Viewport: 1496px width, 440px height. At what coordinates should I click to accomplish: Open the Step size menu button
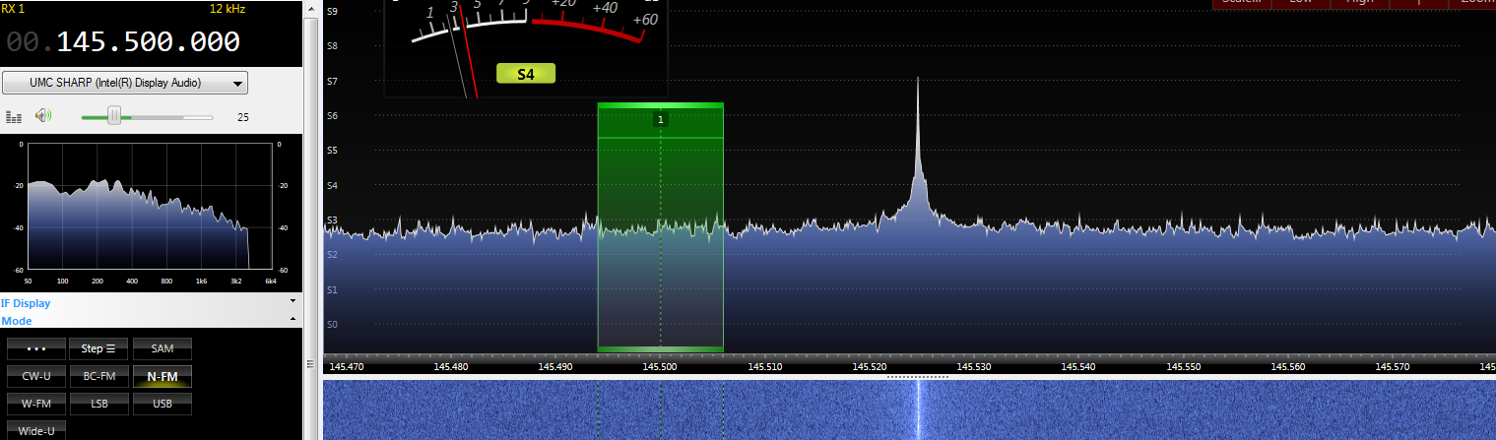[98, 348]
